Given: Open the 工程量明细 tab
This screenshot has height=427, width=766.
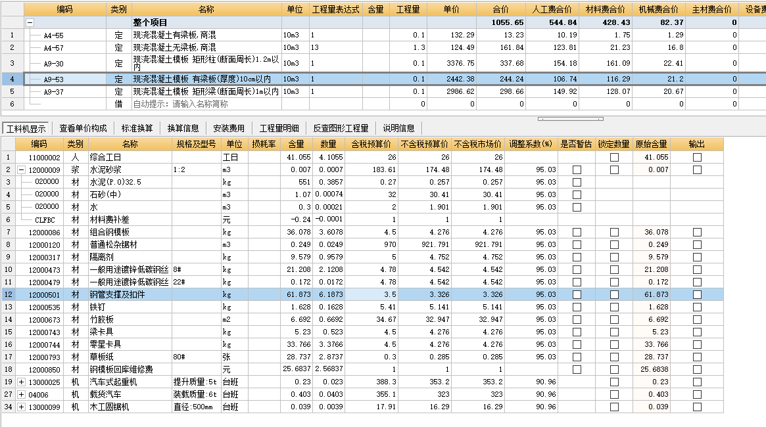Looking at the screenshot, I should click(x=279, y=128).
